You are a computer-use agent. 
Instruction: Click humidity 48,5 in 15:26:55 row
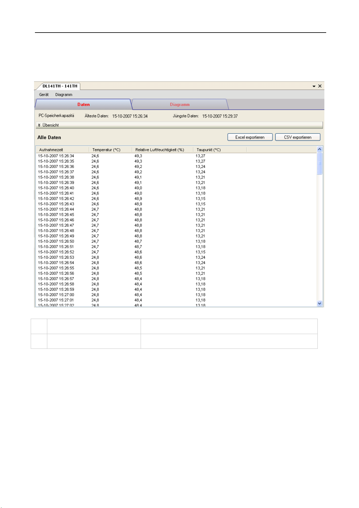coord(138,268)
